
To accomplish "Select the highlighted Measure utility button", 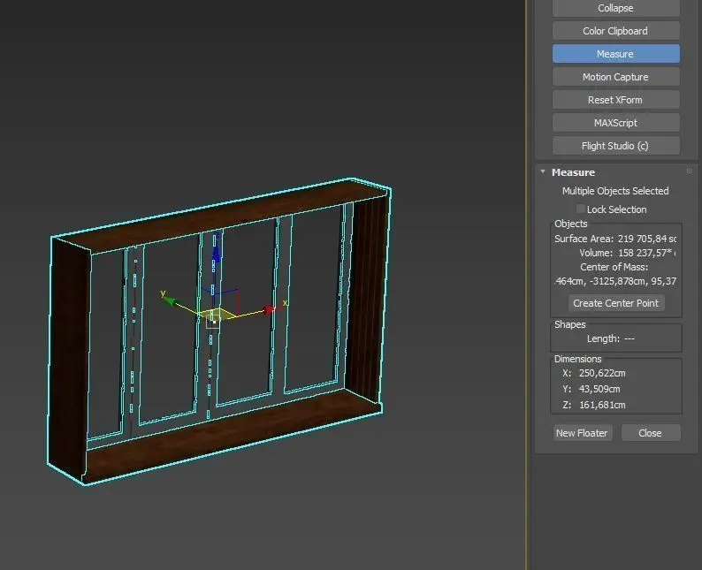I will click(x=615, y=54).
